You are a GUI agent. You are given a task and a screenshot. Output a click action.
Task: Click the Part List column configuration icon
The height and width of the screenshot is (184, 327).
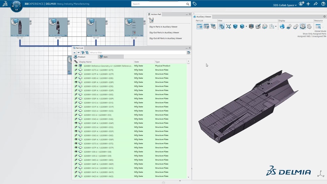tap(189, 53)
